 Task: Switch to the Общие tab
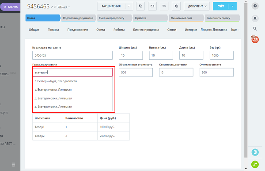34,30
